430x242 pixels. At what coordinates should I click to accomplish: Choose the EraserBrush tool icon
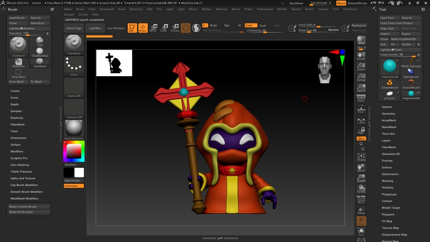pos(411,84)
